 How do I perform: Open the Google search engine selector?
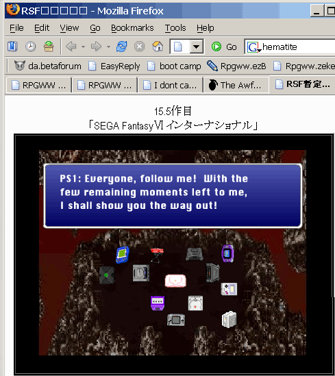coord(253,47)
